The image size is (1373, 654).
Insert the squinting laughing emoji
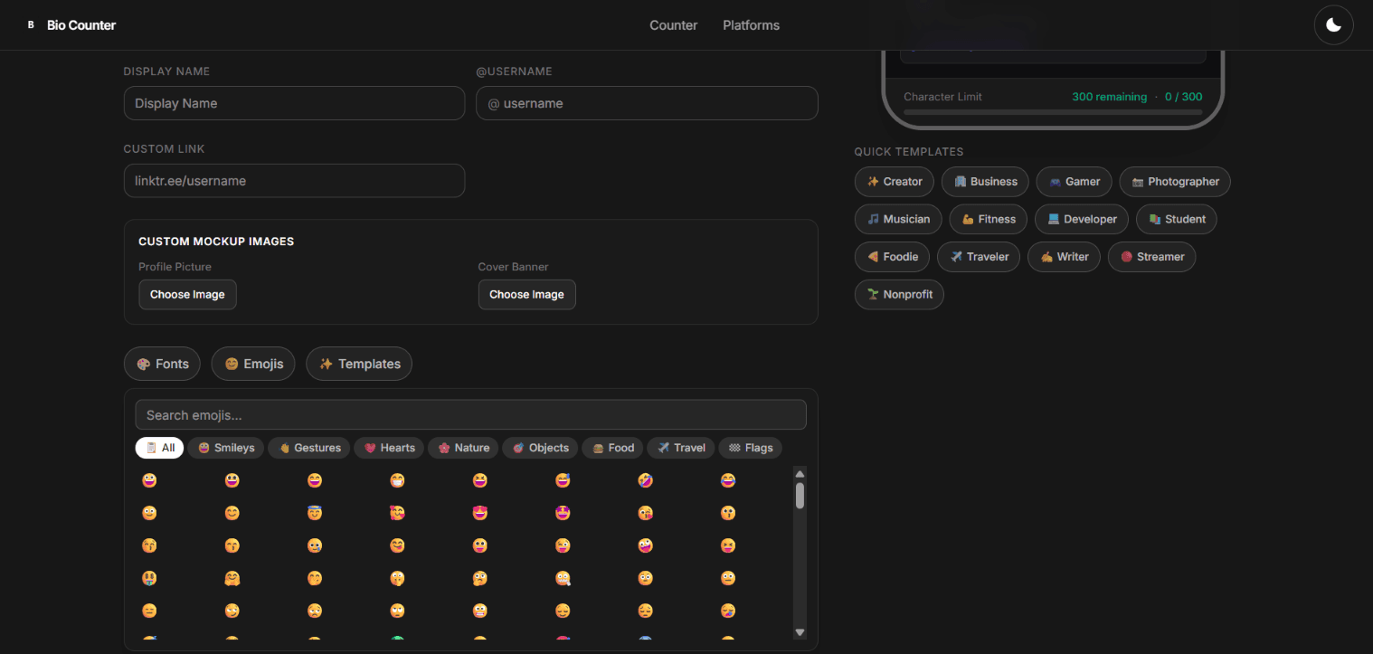click(x=479, y=480)
